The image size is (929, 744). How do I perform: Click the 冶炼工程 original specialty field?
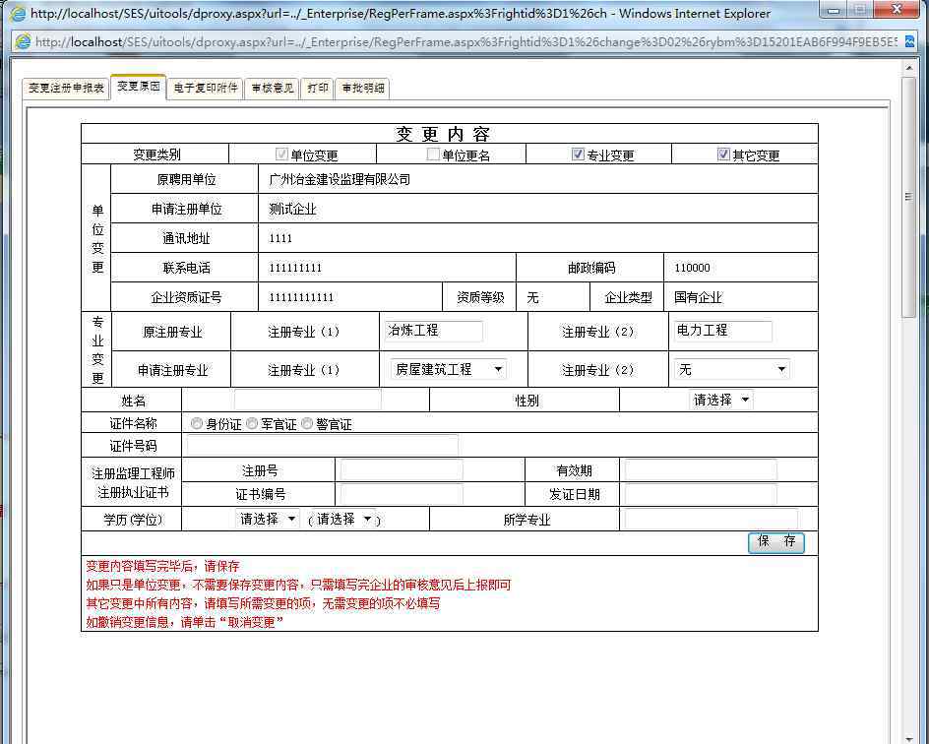click(434, 331)
